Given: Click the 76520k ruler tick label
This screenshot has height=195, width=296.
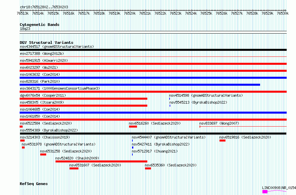Looking at the screenshot, I should tap(130, 14).
